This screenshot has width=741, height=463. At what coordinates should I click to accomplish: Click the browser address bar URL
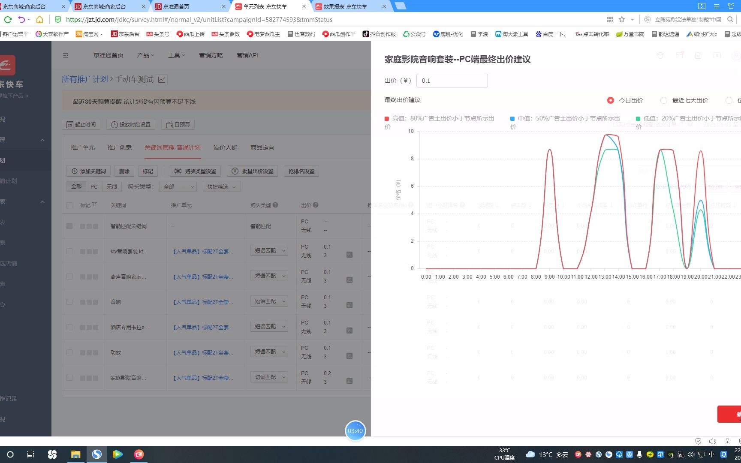199,19
